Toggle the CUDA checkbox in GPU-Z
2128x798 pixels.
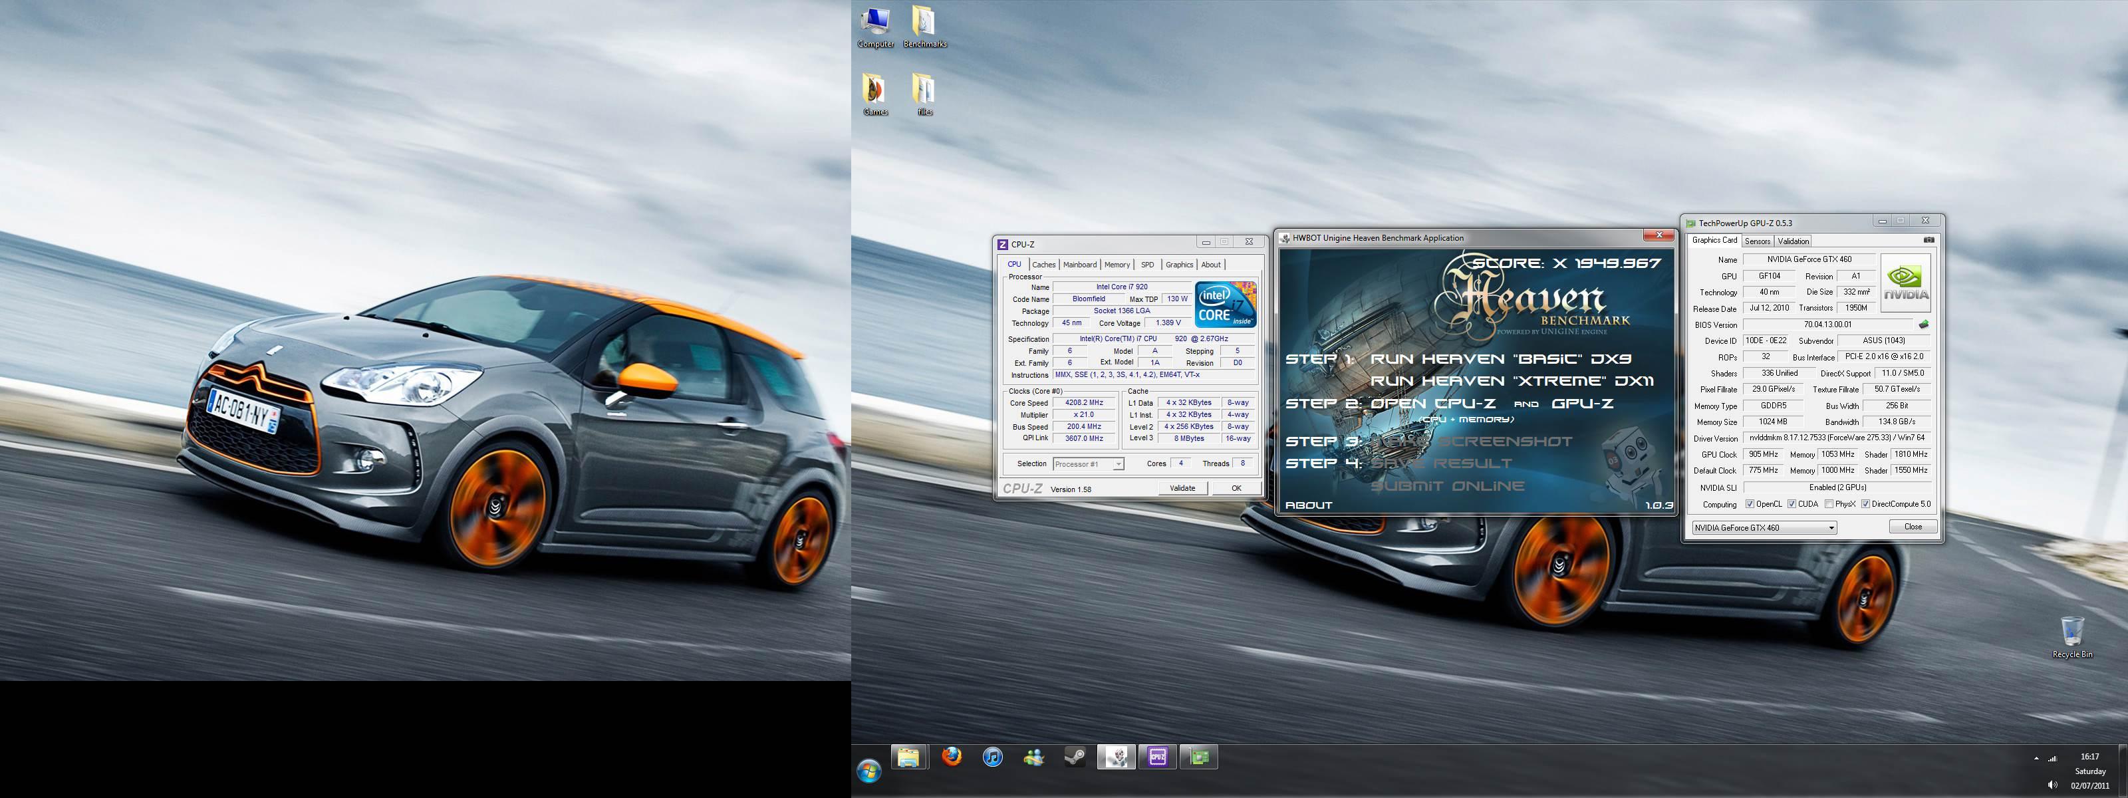click(x=1792, y=504)
